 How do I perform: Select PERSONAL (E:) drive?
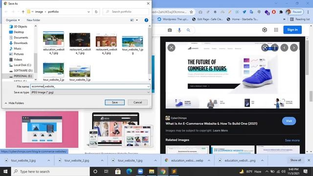(21, 76)
